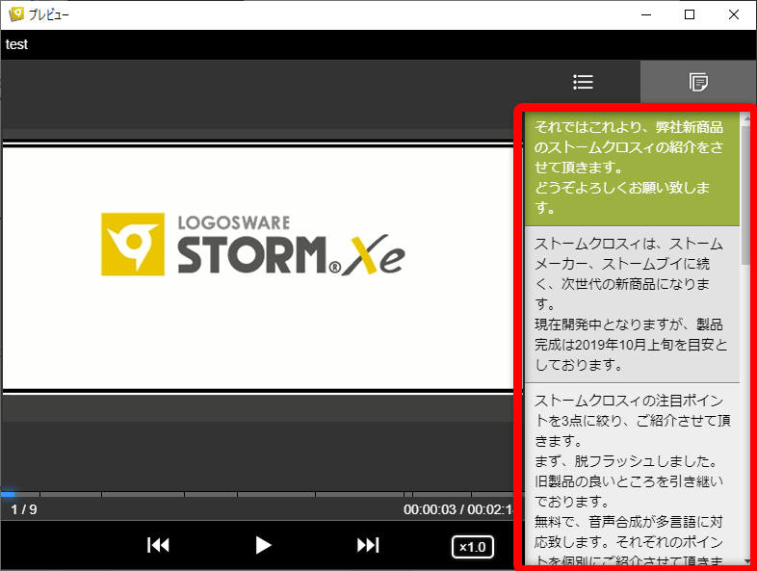
Task: Maximize the preview window
Action: 690,14
